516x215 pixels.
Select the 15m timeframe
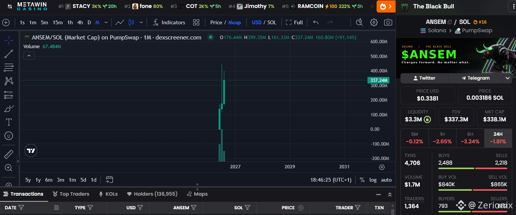(x=58, y=22)
